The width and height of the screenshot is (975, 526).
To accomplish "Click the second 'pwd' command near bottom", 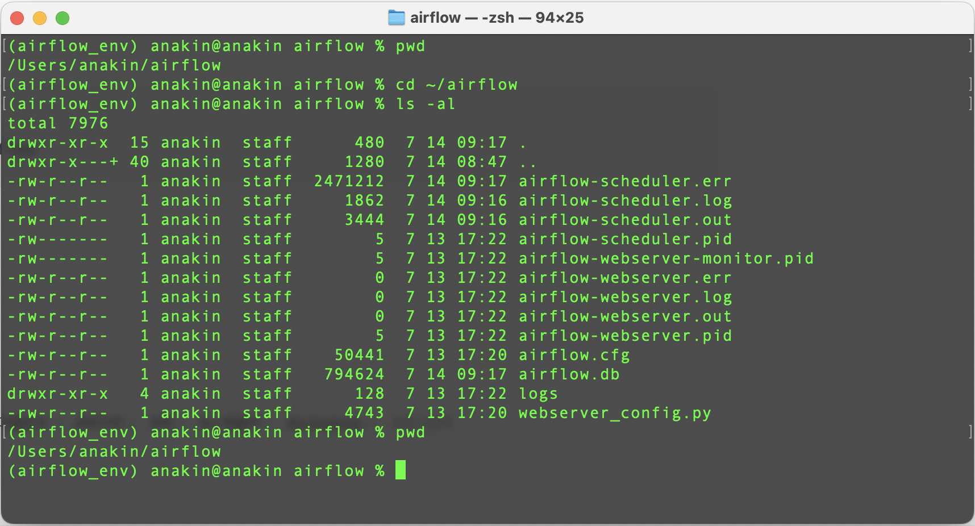I will (410, 432).
